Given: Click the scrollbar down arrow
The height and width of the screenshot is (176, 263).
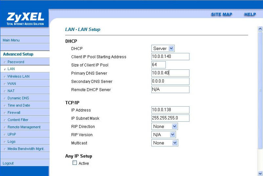Looking at the screenshot, I should [x=260, y=173].
